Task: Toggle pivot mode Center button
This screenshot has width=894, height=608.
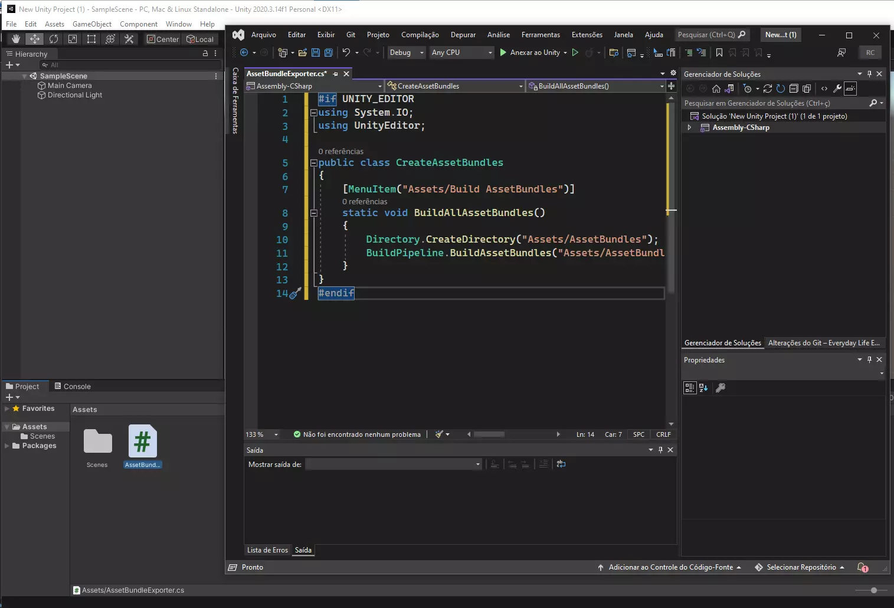Action: pos(163,39)
